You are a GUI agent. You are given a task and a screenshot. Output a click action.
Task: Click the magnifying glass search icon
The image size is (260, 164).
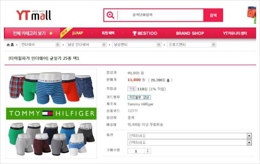click(x=111, y=15)
